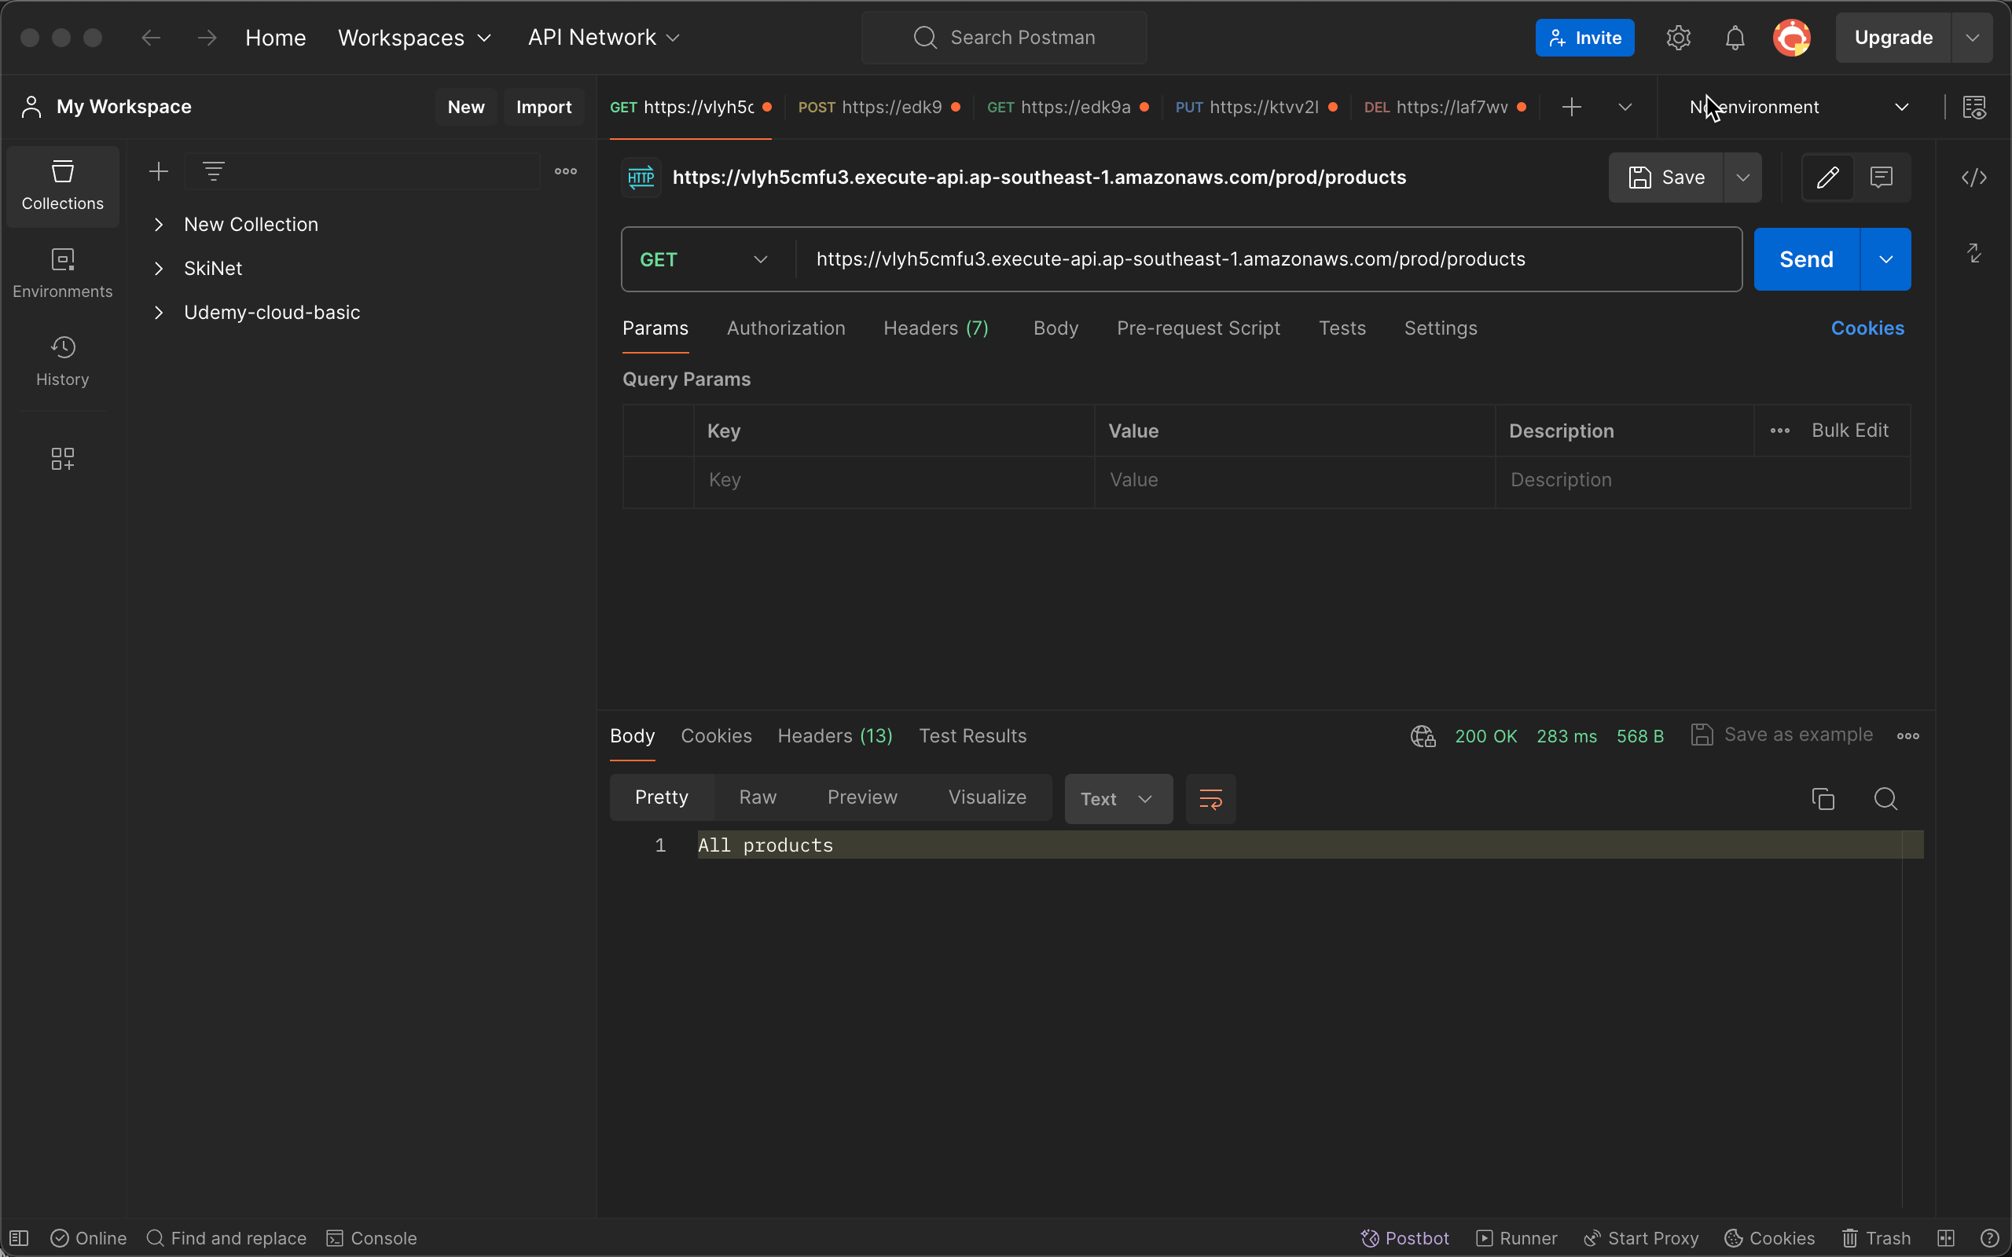
Task: Search within the response body
Action: (x=1885, y=799)
